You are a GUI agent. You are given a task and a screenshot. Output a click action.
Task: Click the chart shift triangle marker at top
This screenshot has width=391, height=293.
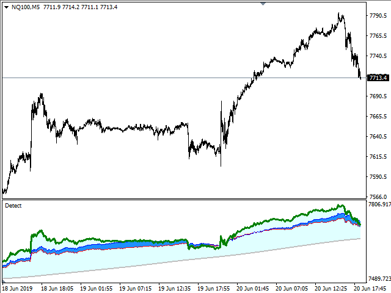point(263,4)
